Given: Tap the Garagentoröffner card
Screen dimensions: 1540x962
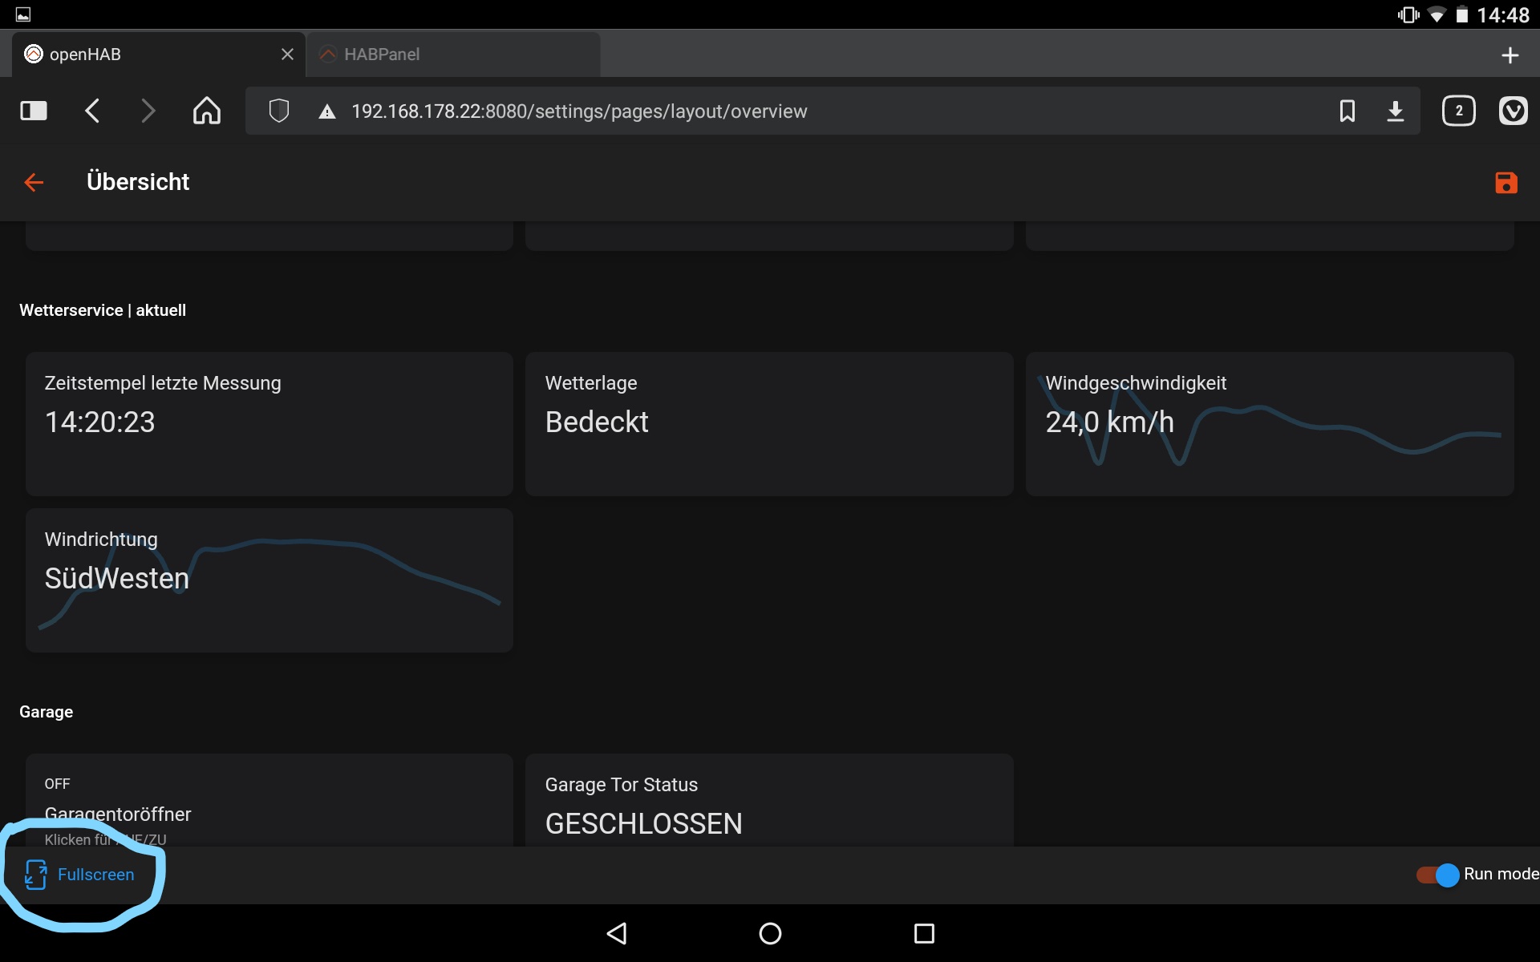Looking at the screenshot, I should coord(269,800).
